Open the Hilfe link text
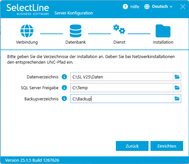The image size is (189, 164). (134, 7)
